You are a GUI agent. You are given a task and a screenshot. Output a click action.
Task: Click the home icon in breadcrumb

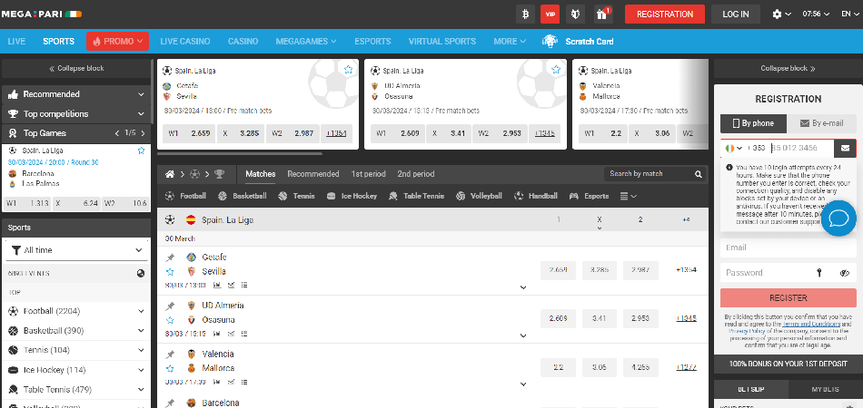click(x=169, y=173)
